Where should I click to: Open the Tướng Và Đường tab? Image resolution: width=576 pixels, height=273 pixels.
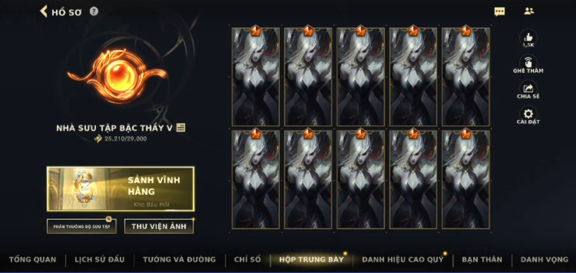[179, 260]
